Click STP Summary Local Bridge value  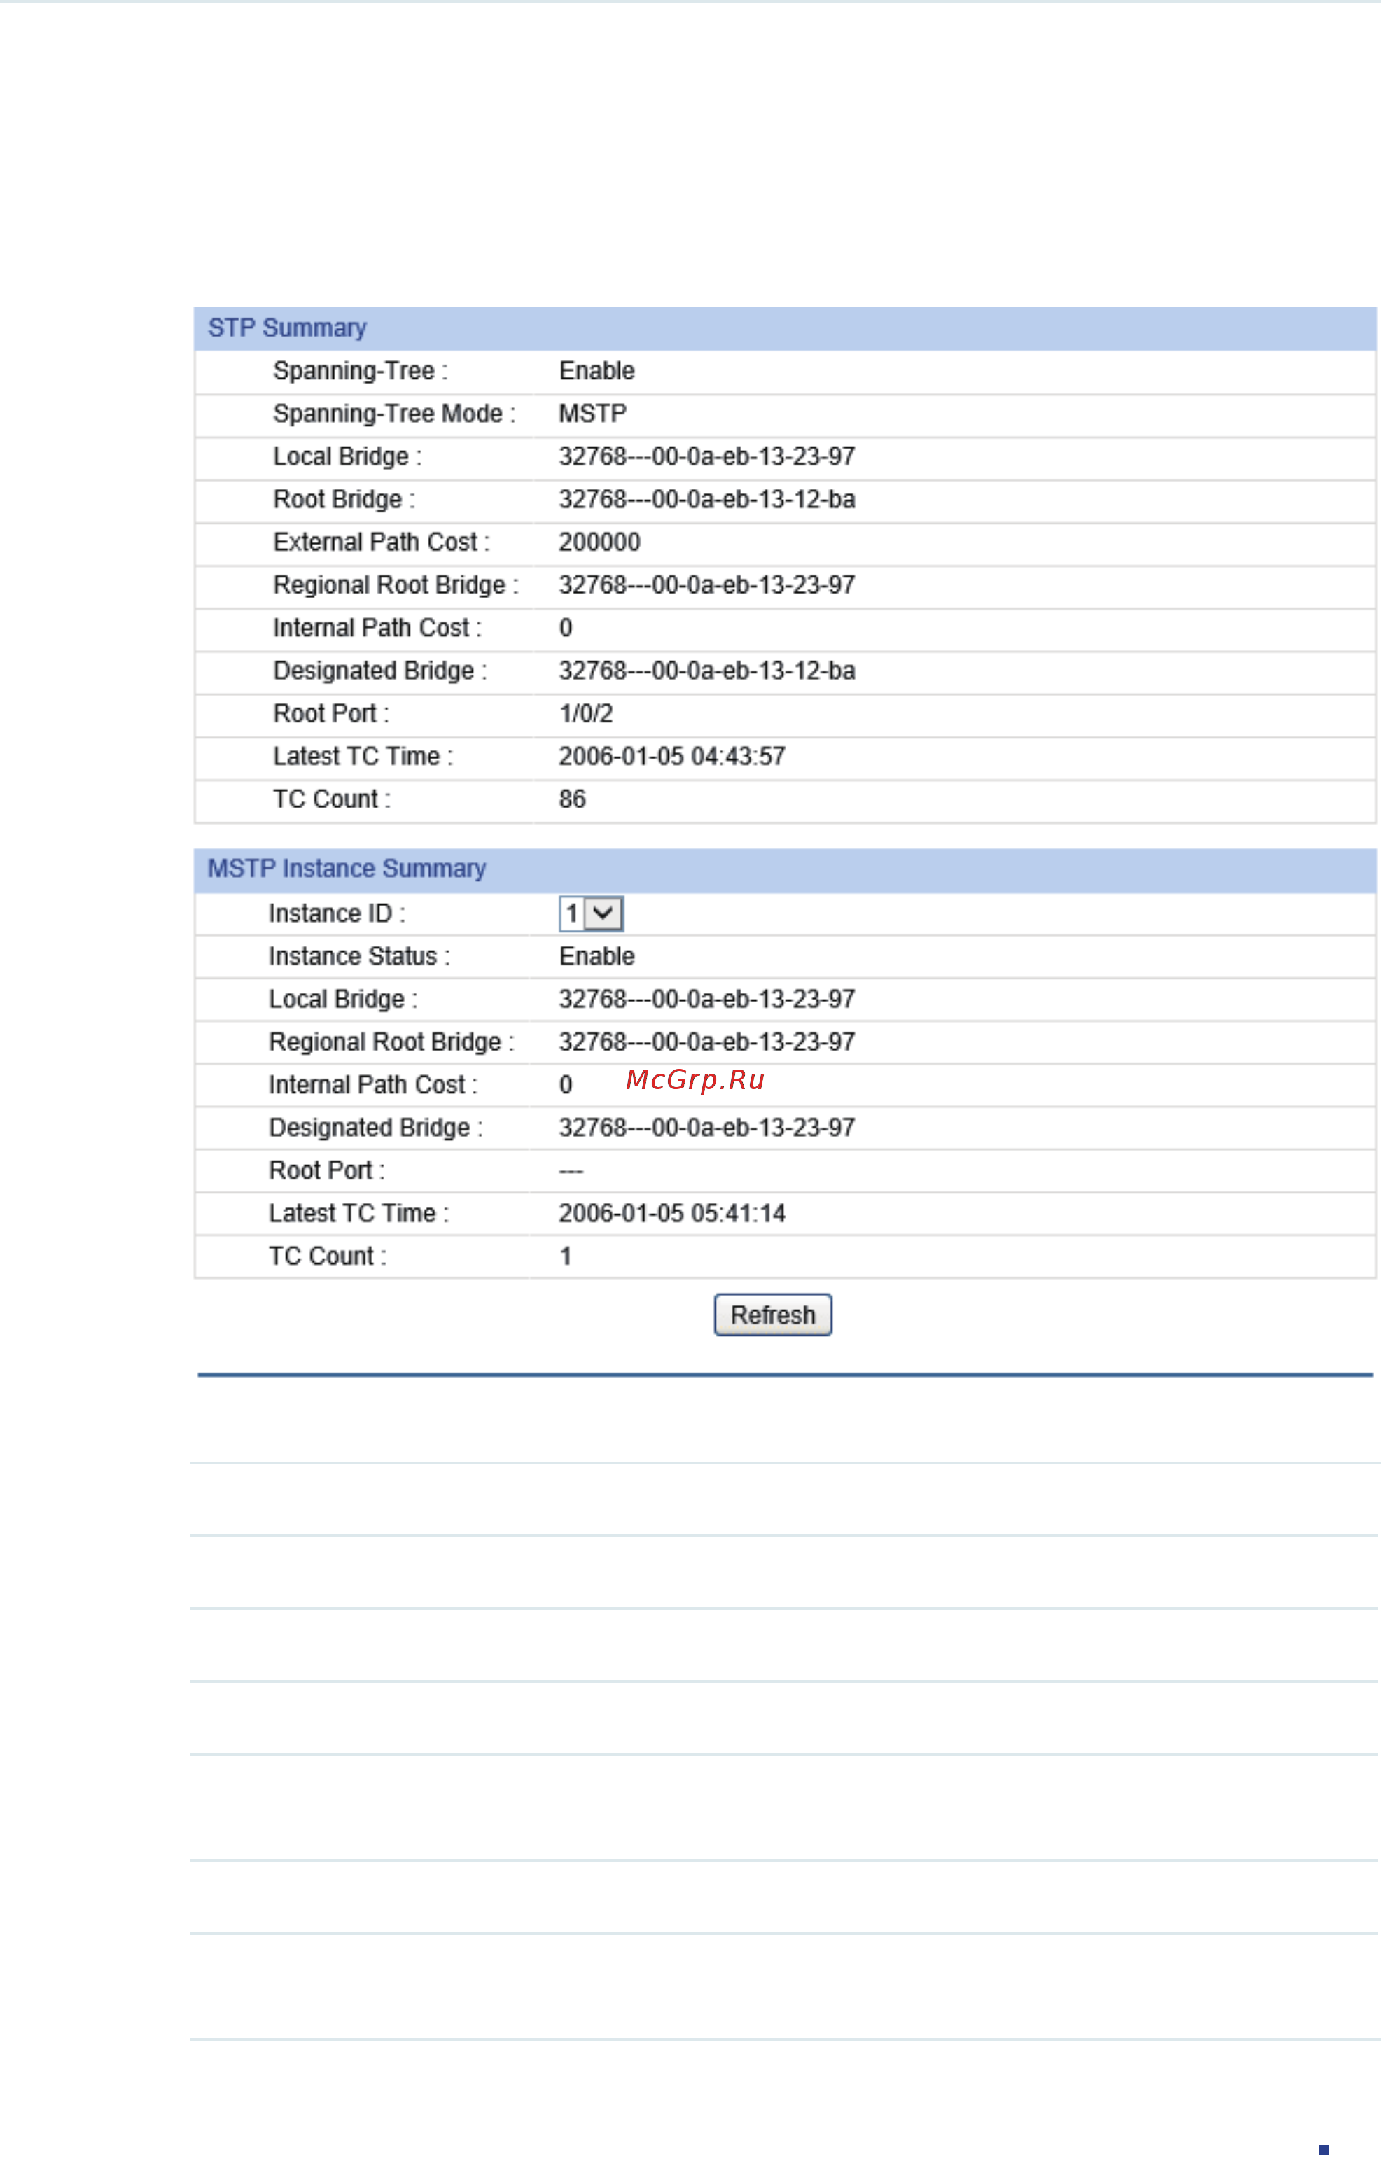point(707,456)
